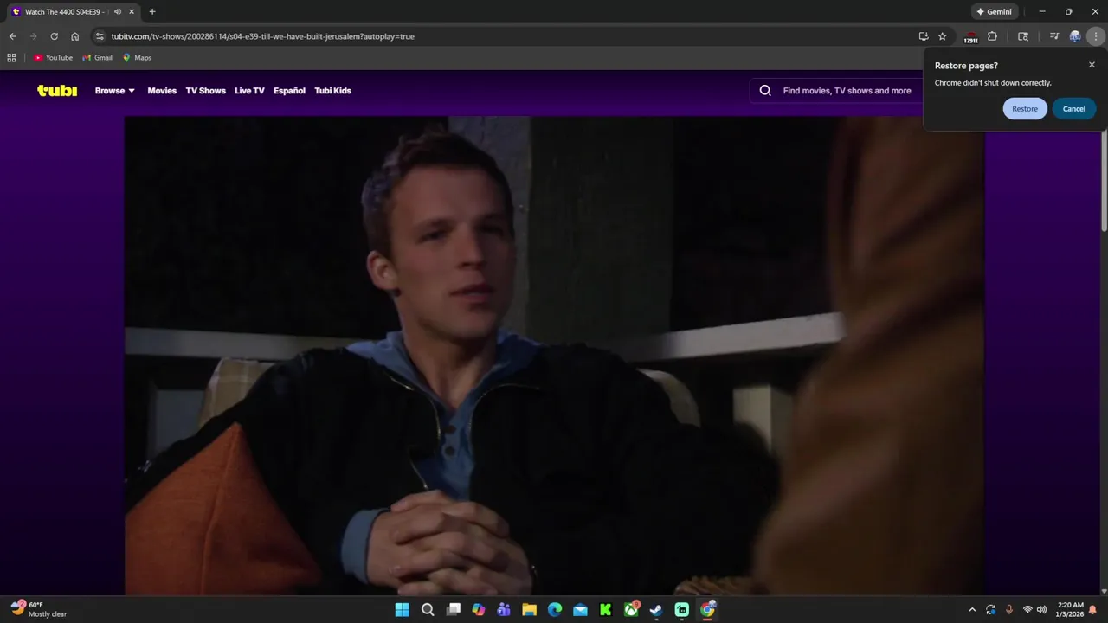Go back with the browser back arrow
Image resolution: width=1108 pixels, height=623 pixels.
(x=12, y=36)
